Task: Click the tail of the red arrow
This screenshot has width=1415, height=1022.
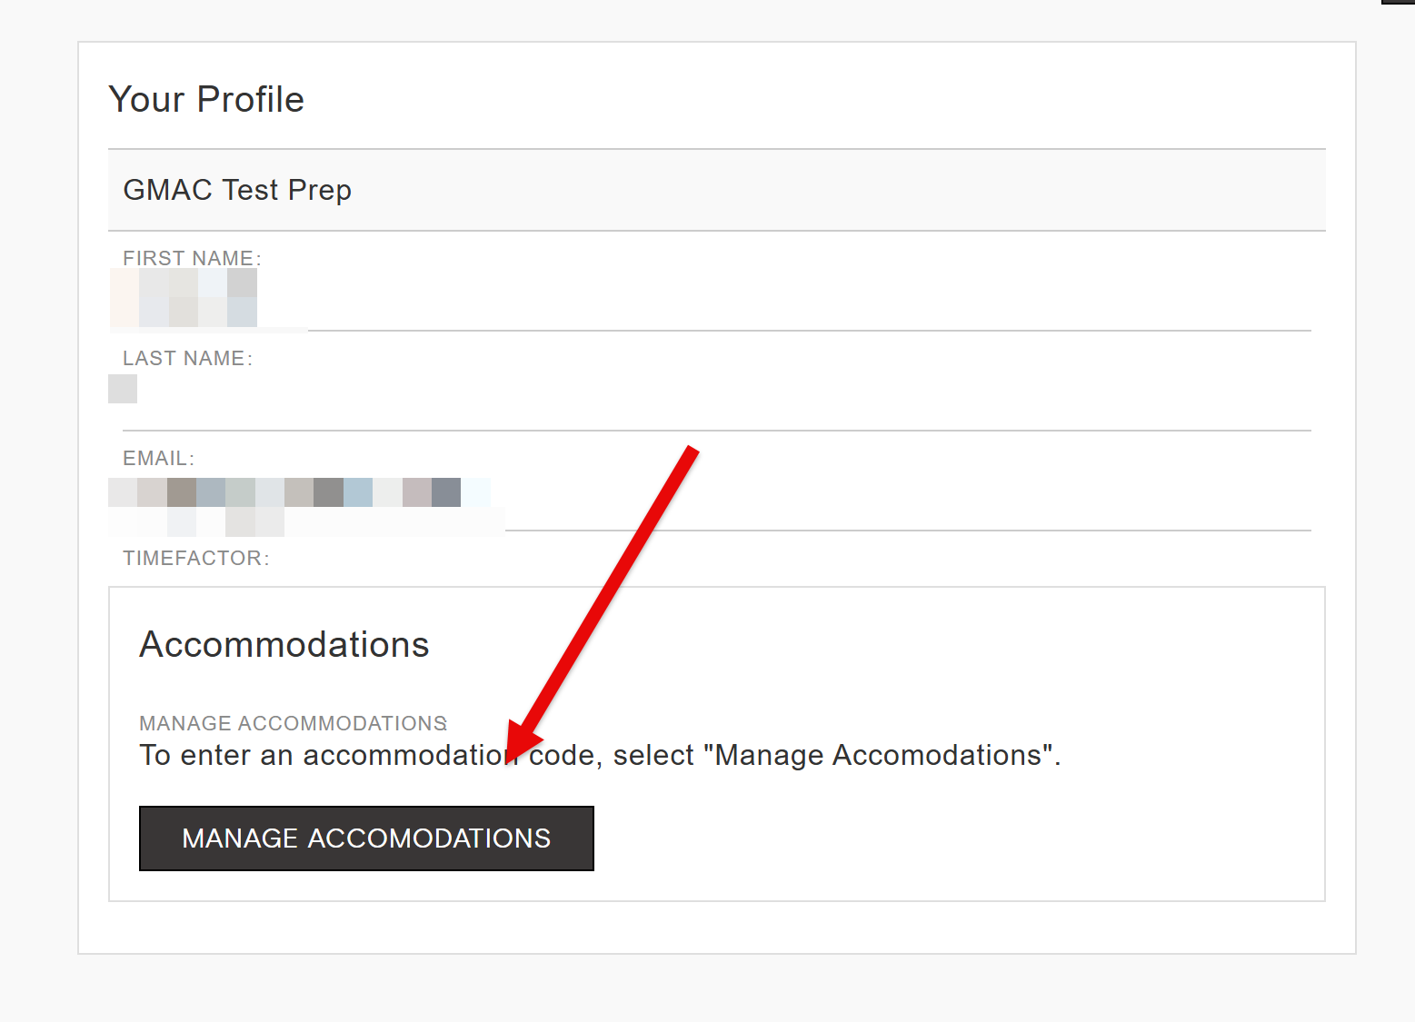Action: 691,451
